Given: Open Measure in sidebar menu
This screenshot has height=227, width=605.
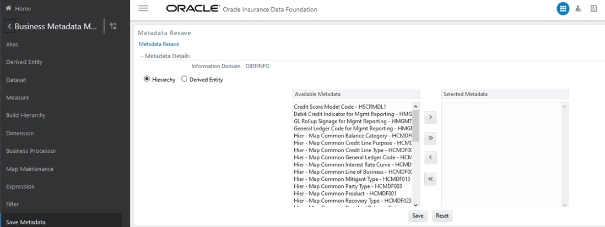Looking at the screenshot, I should click(x=18, y=98).
